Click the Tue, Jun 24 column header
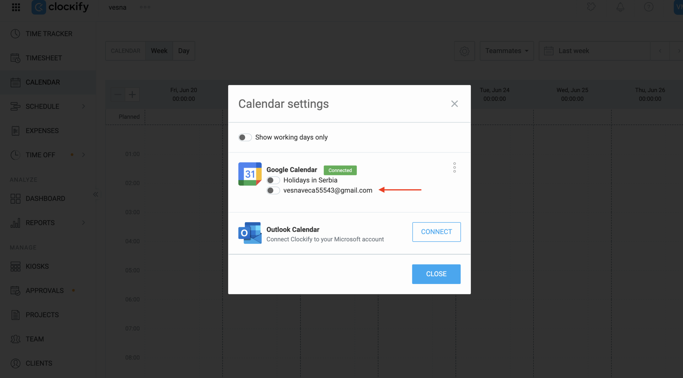The image size is (683, 378). coord(495,94)
